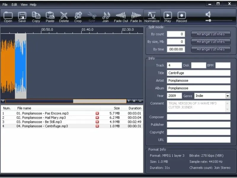Image resolution: width=237 pixels, height=178 pixels.
Task: Click the Disk number field
Action: tap(198, 65)
